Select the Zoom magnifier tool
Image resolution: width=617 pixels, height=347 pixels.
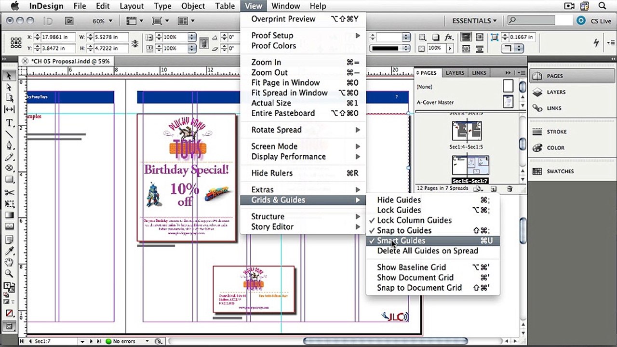[9, 274]
